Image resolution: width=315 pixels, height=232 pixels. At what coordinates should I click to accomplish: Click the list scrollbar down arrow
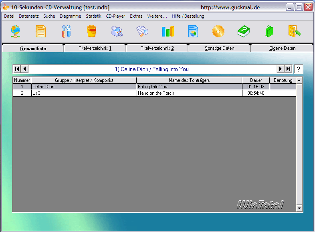pyautogui.click(x=299, y=208)
